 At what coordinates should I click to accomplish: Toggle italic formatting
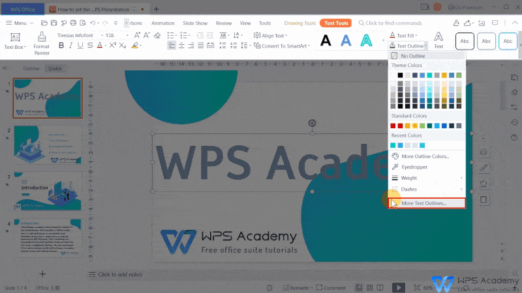pyautogui.click(x=70, y=46)
